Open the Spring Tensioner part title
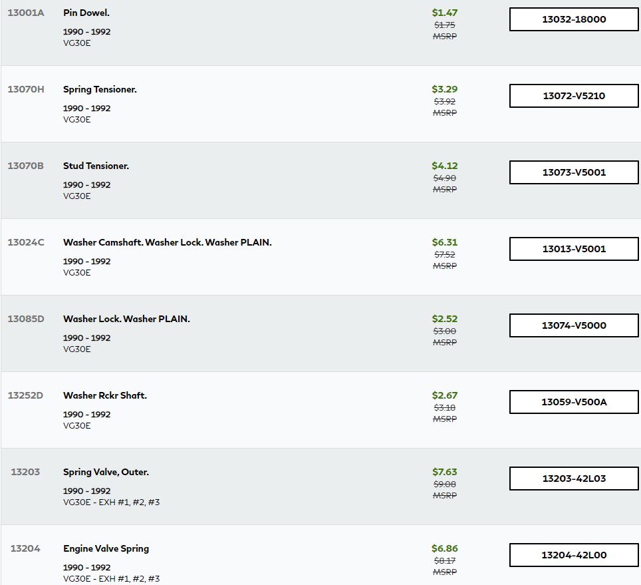The width and height of the screenshot is (641, 585). pyautogui.click(x=100, y=89)
